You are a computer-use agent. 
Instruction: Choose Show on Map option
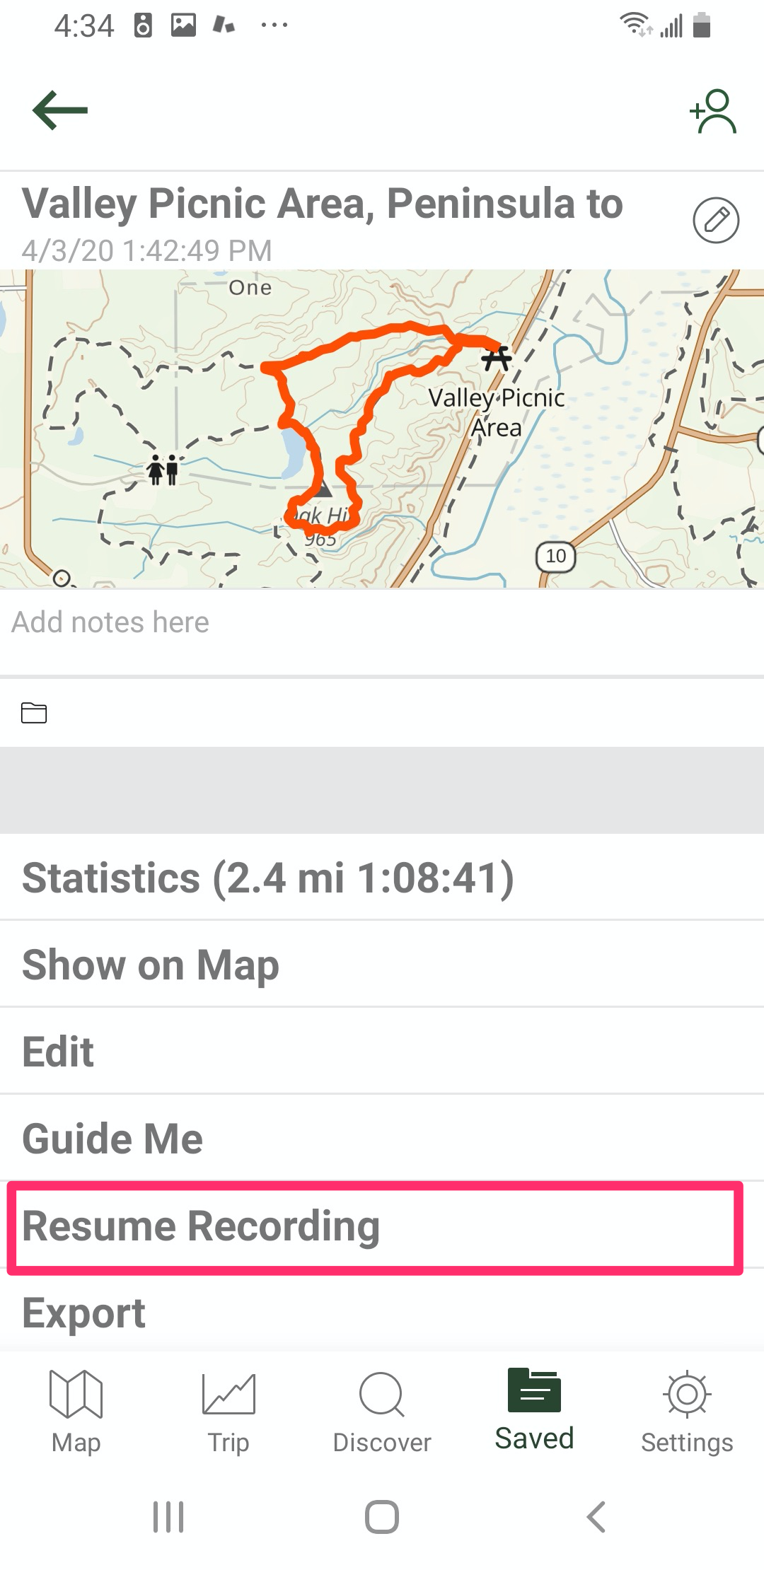pos(382,964)
